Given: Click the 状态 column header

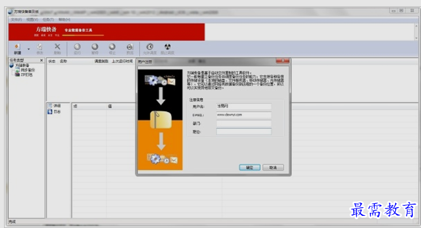Looking at the screenshot, I should click(x=51, y=61).
